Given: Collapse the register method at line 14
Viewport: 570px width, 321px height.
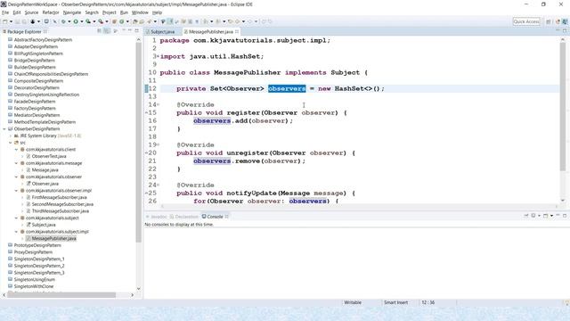Looking at the screenshot, I should (x=158, y=105).
